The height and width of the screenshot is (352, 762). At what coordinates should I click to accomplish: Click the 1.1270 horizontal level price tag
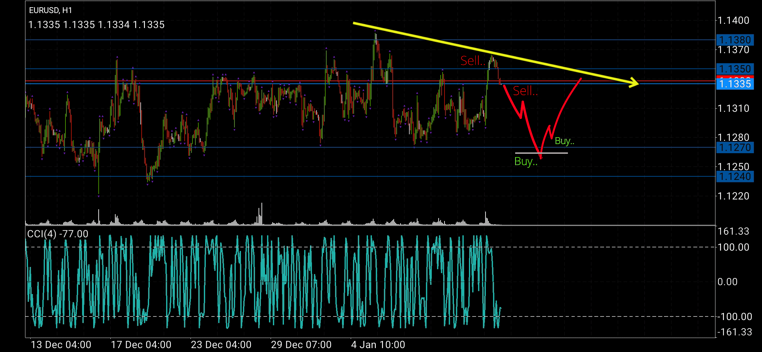click(x=735, y=148)
